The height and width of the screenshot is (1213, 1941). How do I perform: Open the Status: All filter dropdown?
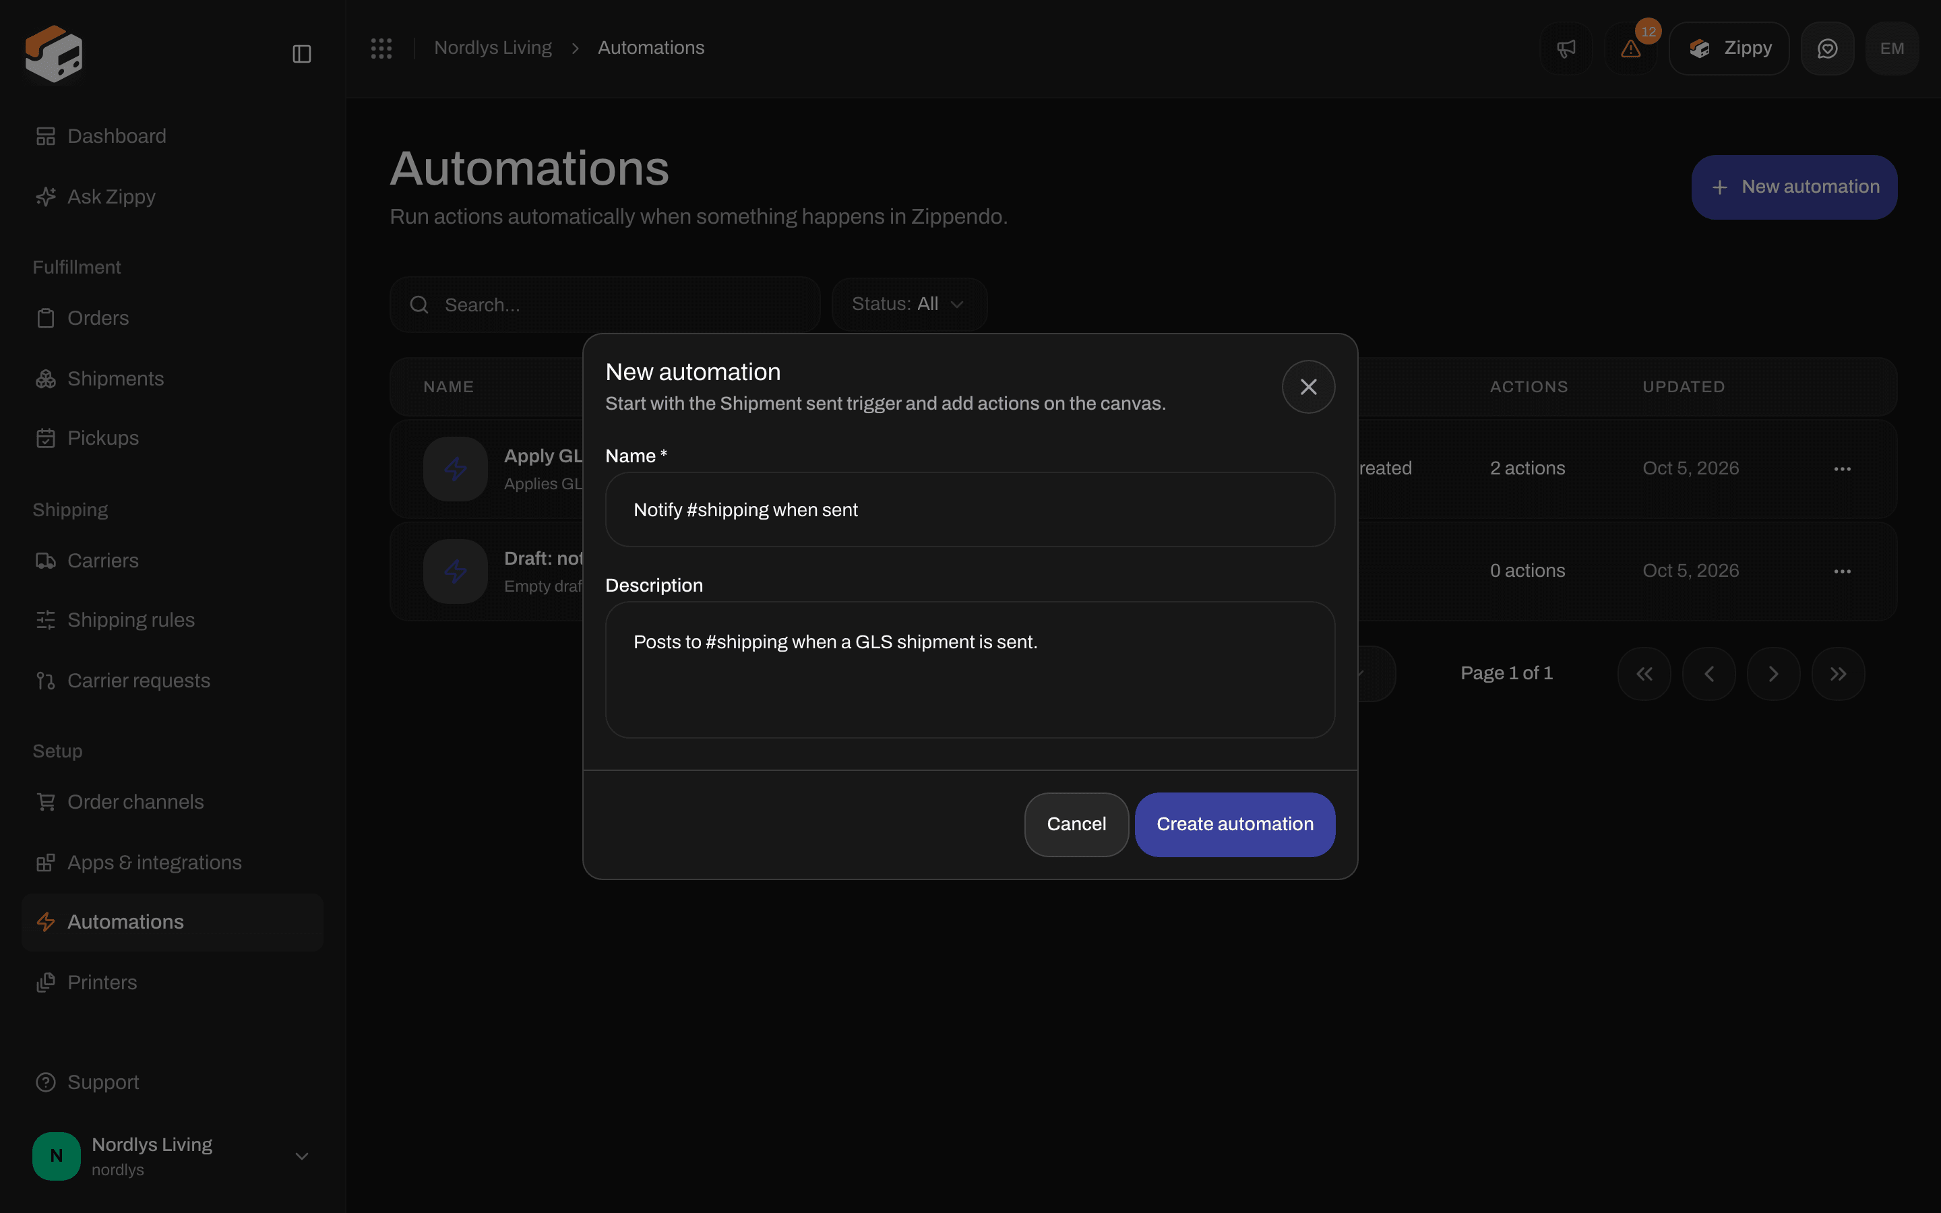tap(908, 304)
